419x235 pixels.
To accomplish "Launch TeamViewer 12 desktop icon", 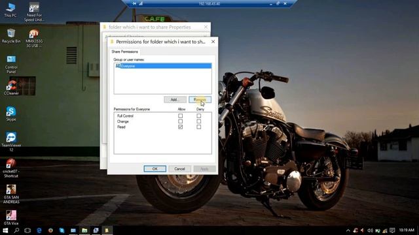I will (x=11, y=142).
